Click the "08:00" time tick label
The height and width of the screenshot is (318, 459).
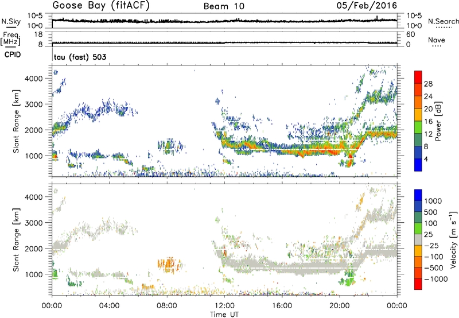[x=167, y=306]
